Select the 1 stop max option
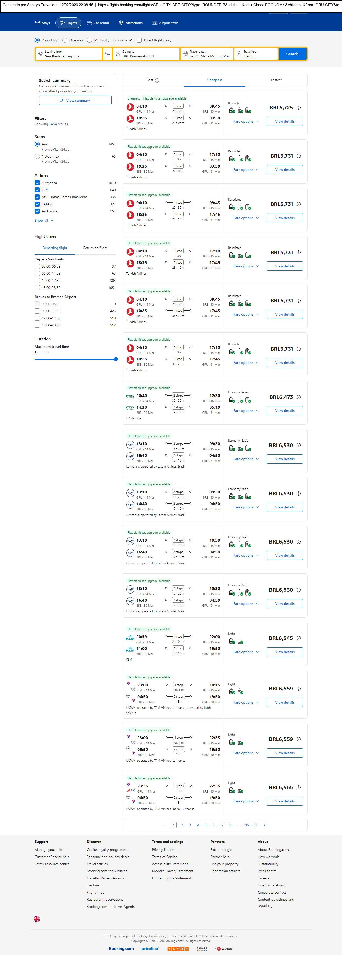 point(37,156)
